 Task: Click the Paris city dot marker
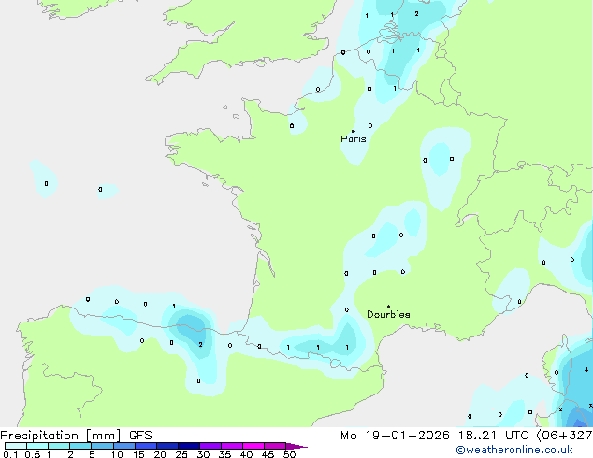coord(354,131)
